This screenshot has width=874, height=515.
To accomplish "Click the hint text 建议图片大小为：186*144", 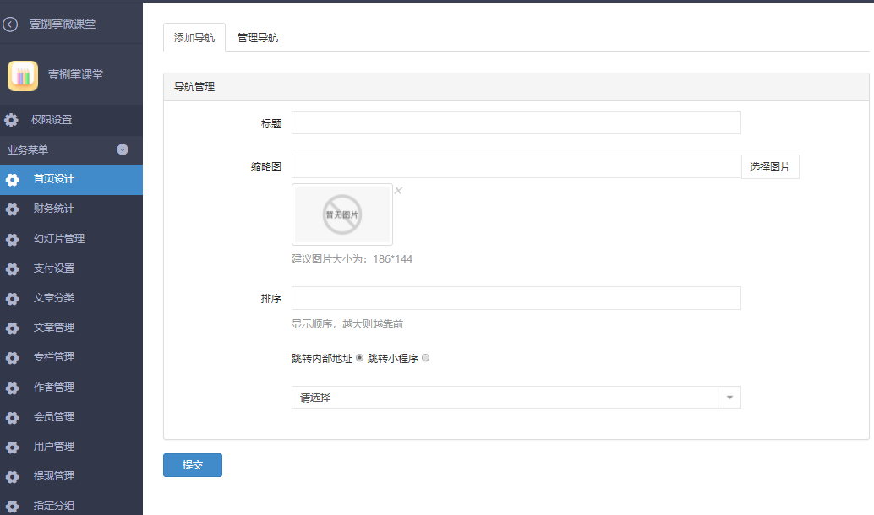I will coord(352,259).
